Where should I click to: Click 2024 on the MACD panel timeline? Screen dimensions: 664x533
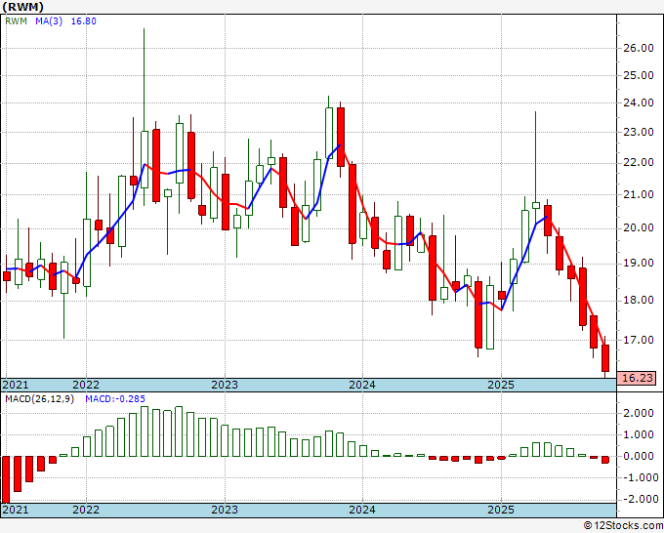pos(362,510)
